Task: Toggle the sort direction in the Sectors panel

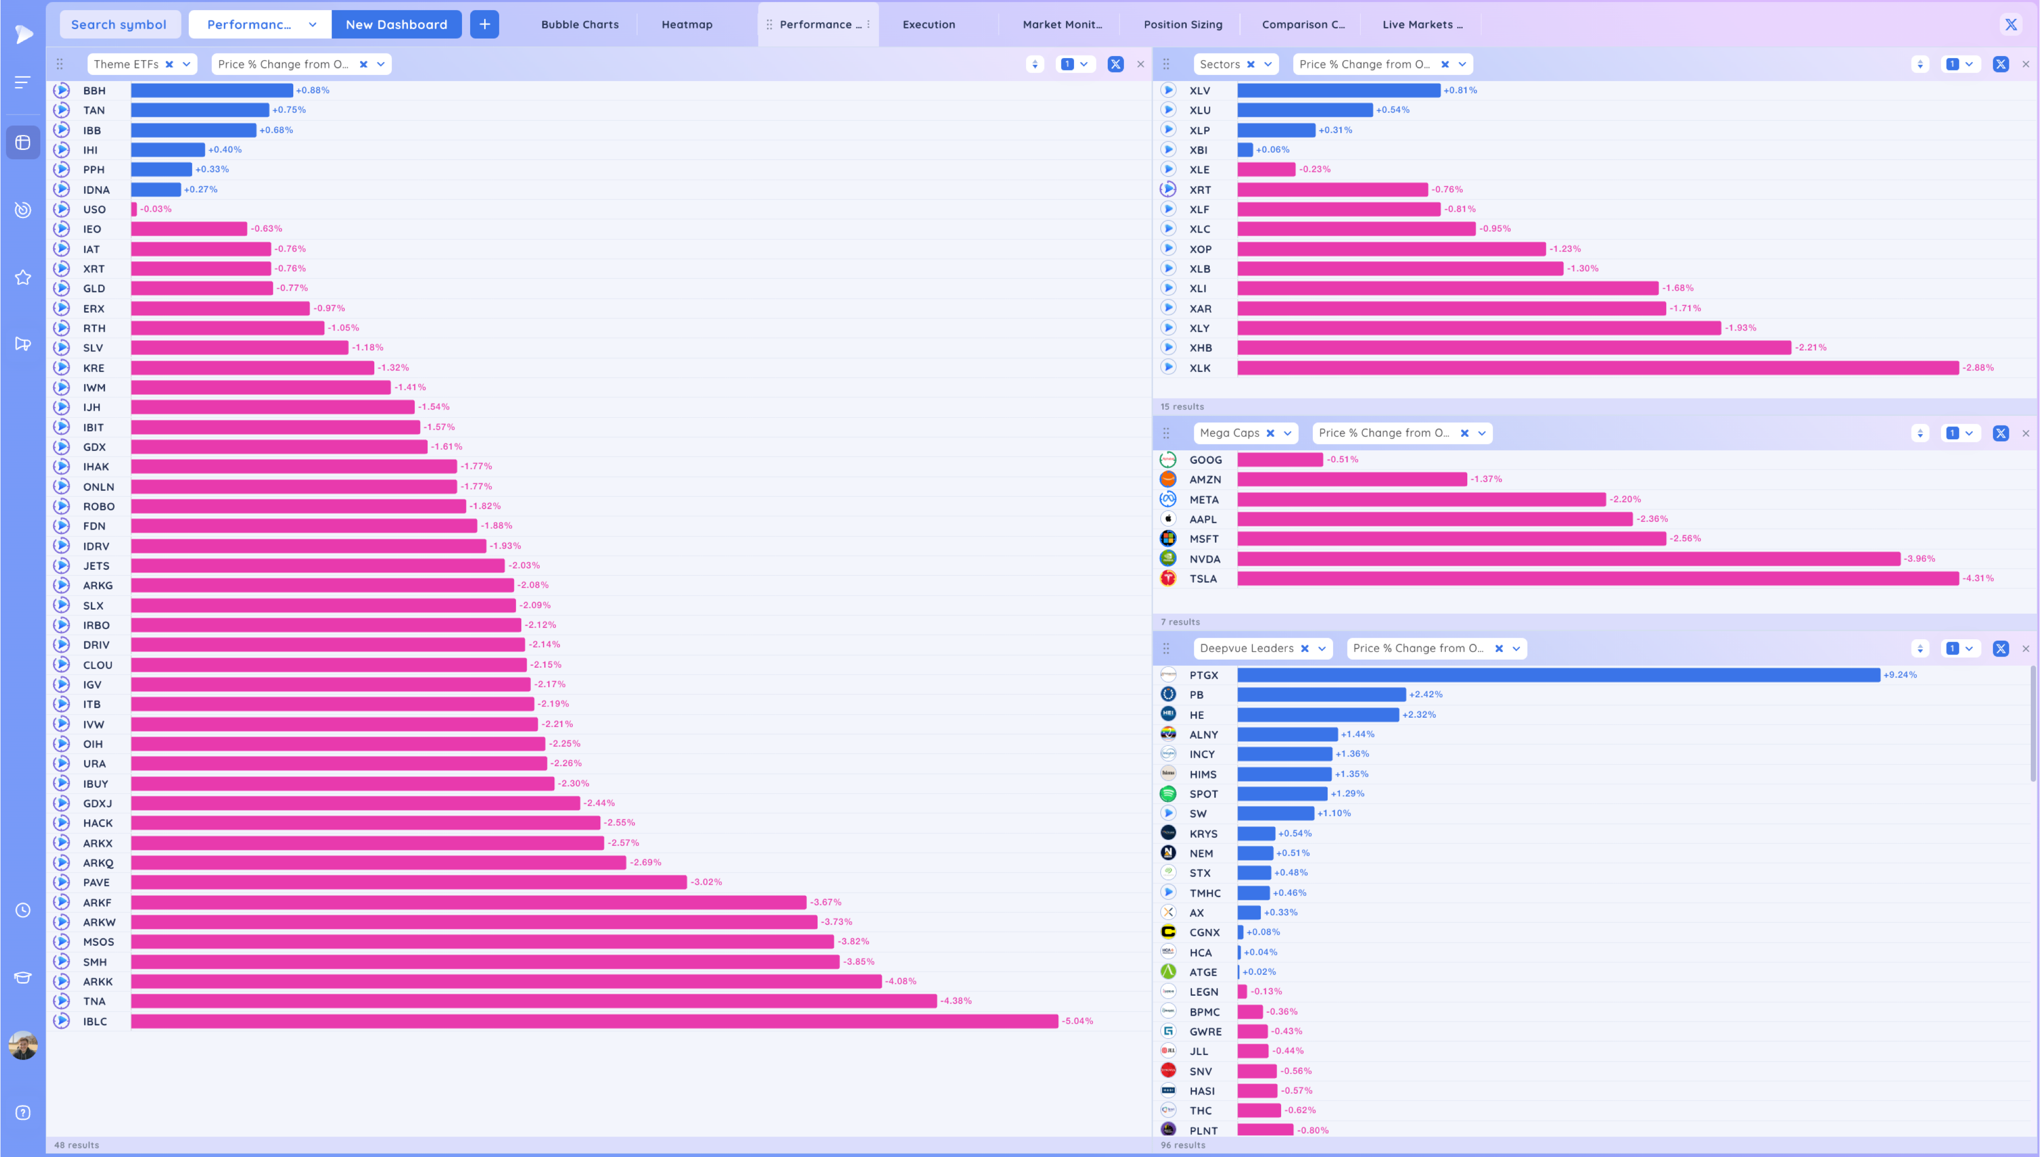Action: coord(1920,64)
